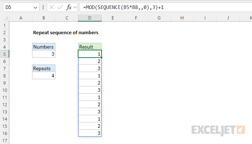Select column H header
Screen dimensions: 252x144
182,18
